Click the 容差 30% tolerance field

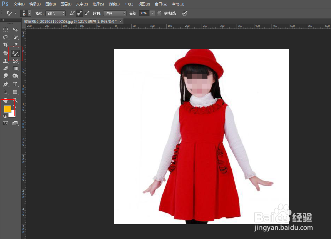(144, 13)
